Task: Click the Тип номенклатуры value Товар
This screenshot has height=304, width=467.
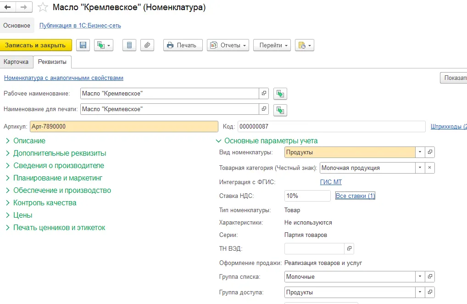Action: click(292, 210)
